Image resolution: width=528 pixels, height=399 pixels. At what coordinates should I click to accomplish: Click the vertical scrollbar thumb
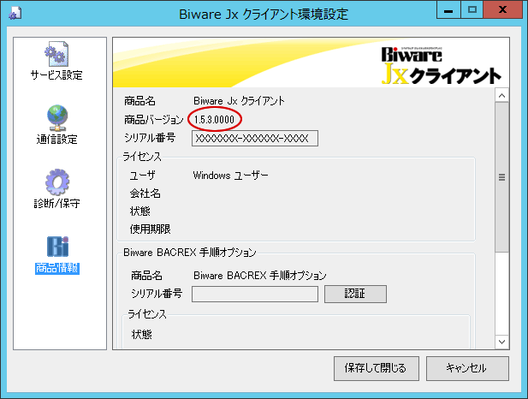coord(501,177)
